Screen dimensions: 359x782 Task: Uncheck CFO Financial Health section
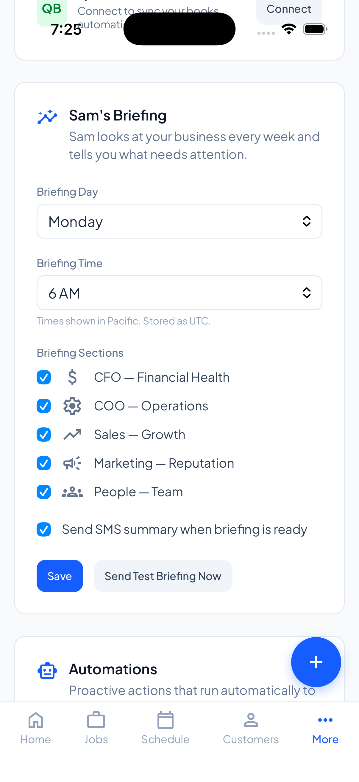point(44,377)
